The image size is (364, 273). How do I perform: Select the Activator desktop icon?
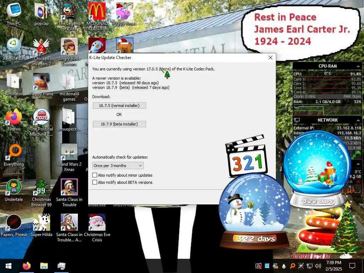[x=14, y=85]
